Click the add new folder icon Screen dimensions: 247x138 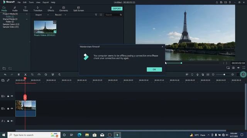pyautogui.click(x=4, y=68)
